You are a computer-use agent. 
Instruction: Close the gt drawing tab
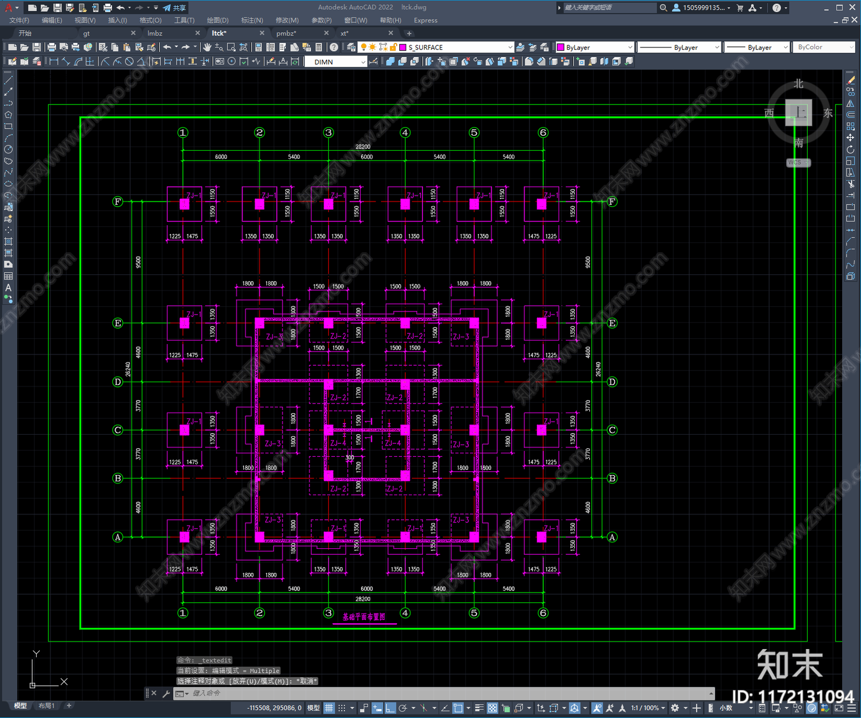tap(133, 33)
